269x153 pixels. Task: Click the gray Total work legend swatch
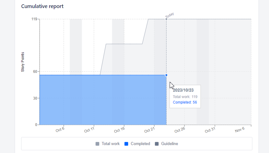point(97,144)
